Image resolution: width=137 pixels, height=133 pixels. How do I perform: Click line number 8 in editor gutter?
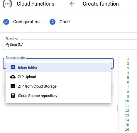pos(128,92)
